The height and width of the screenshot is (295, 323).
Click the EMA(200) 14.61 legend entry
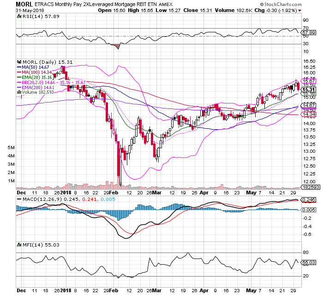tap(36, 87)
